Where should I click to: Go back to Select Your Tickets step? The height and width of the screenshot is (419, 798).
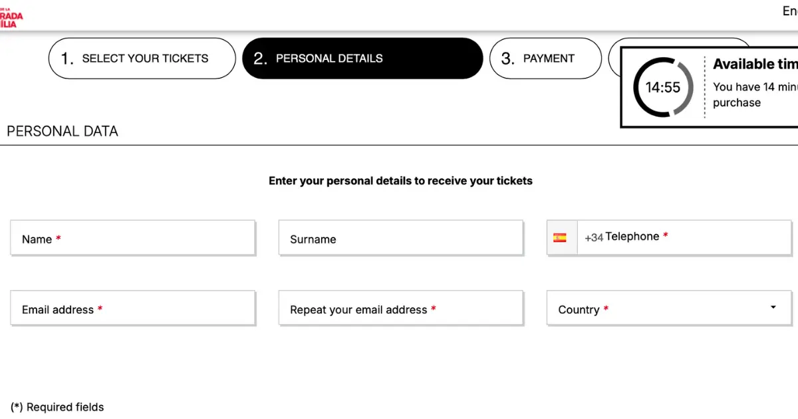[x=142, y=59]
